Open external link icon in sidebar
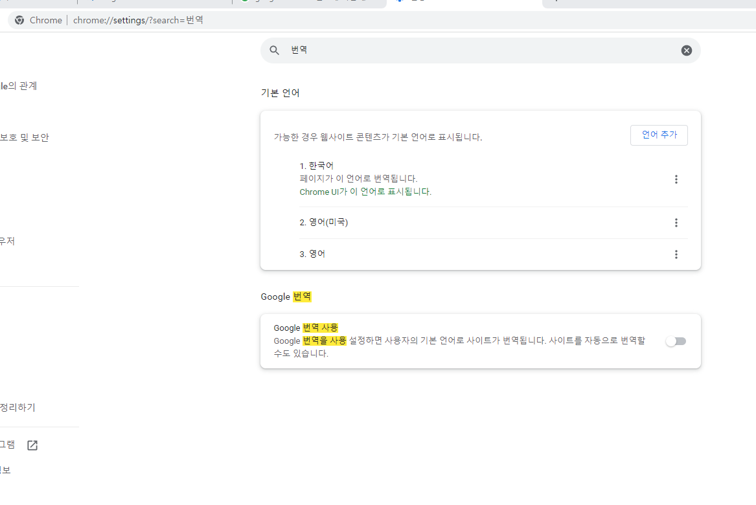Image resolution: width=756 pixels, height=505 pixels. 32,445
